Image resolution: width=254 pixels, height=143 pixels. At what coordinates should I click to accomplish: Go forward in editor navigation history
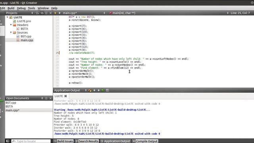pos(60,13)
